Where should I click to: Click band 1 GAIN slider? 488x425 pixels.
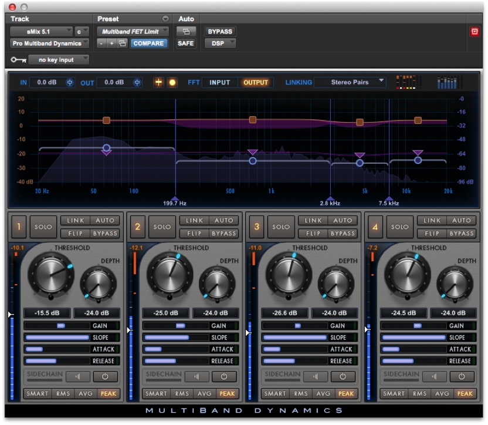click(x=57, y=326)
